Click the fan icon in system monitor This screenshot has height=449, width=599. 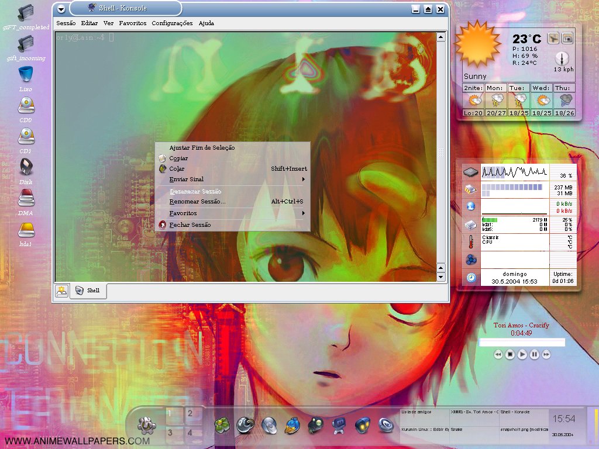point(471,260)
